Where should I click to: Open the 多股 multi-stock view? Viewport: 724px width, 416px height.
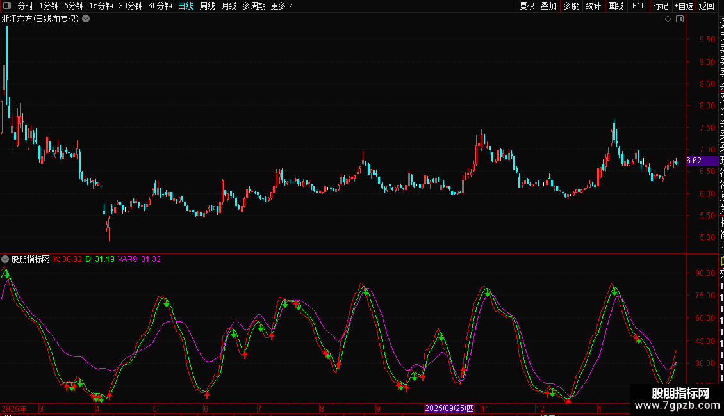[571, 6]
